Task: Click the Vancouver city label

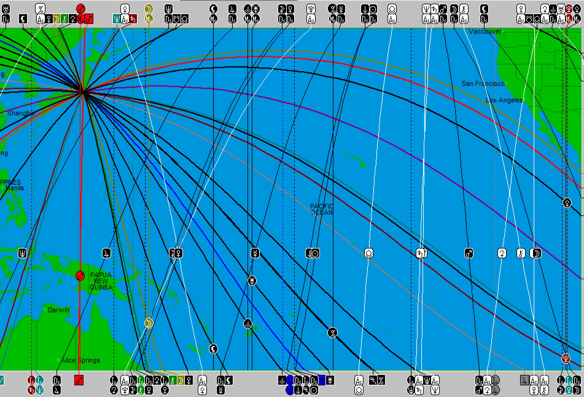Action: pos(485,32)
